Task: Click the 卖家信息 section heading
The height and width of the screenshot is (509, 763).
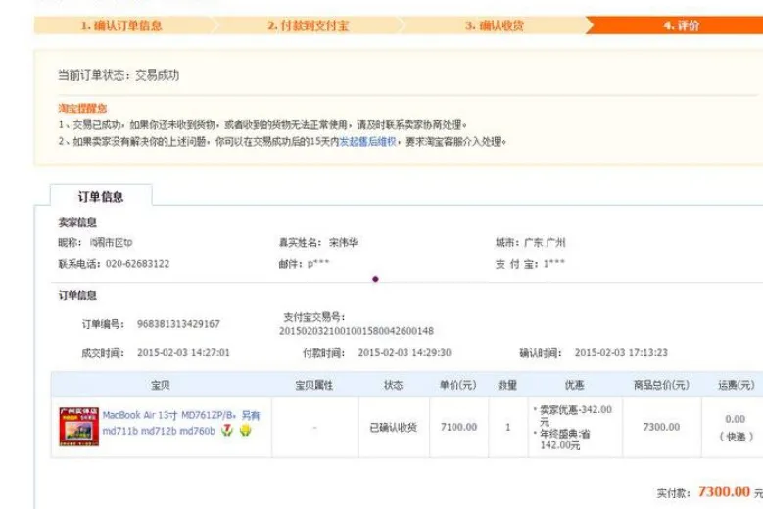Action: [77, 222]
